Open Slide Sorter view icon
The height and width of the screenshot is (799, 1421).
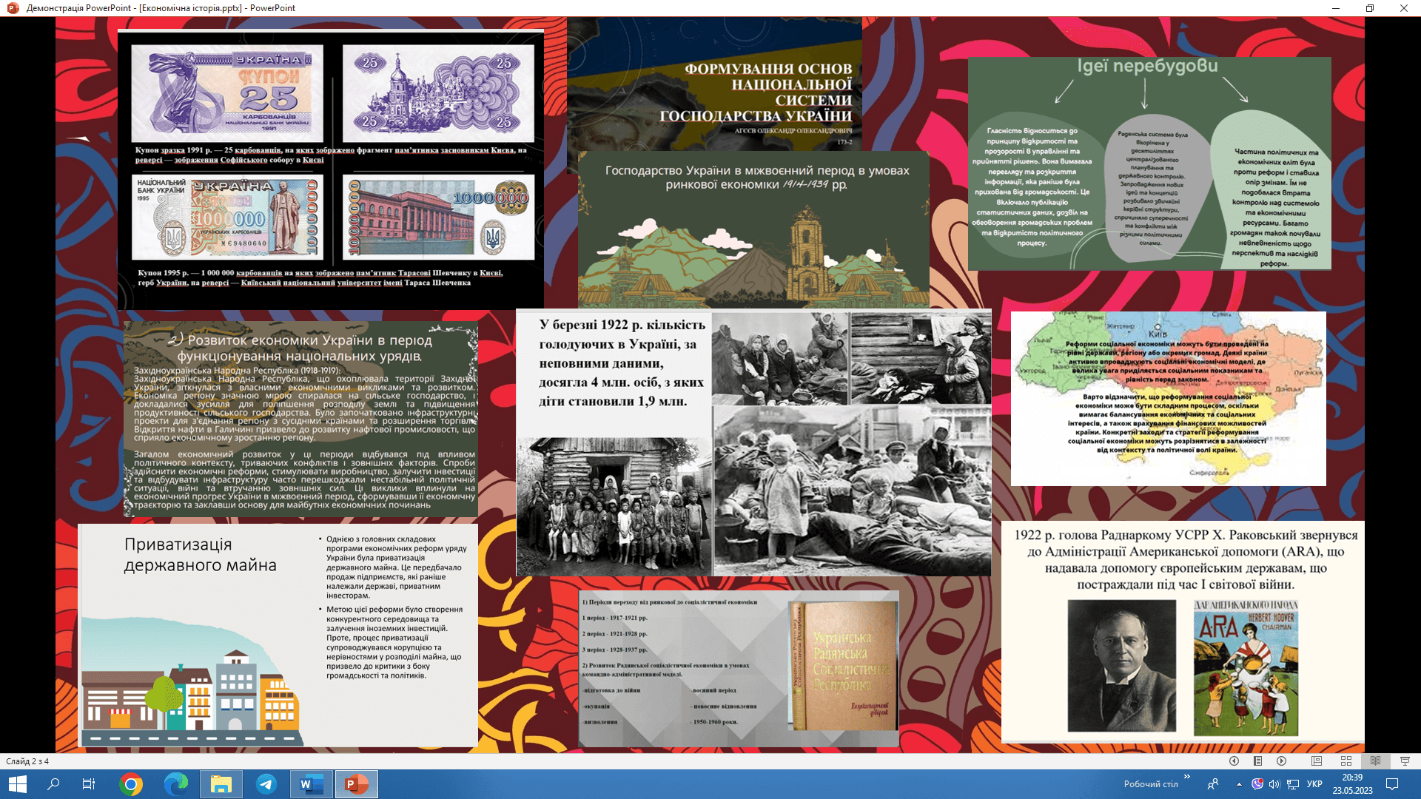click(x=1346, y=761)
